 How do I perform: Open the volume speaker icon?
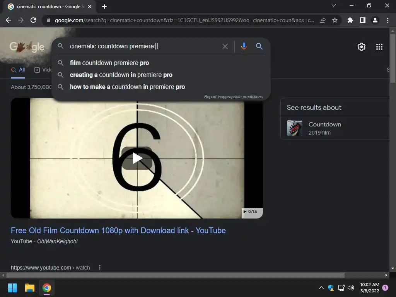click(x=351, y=288)
